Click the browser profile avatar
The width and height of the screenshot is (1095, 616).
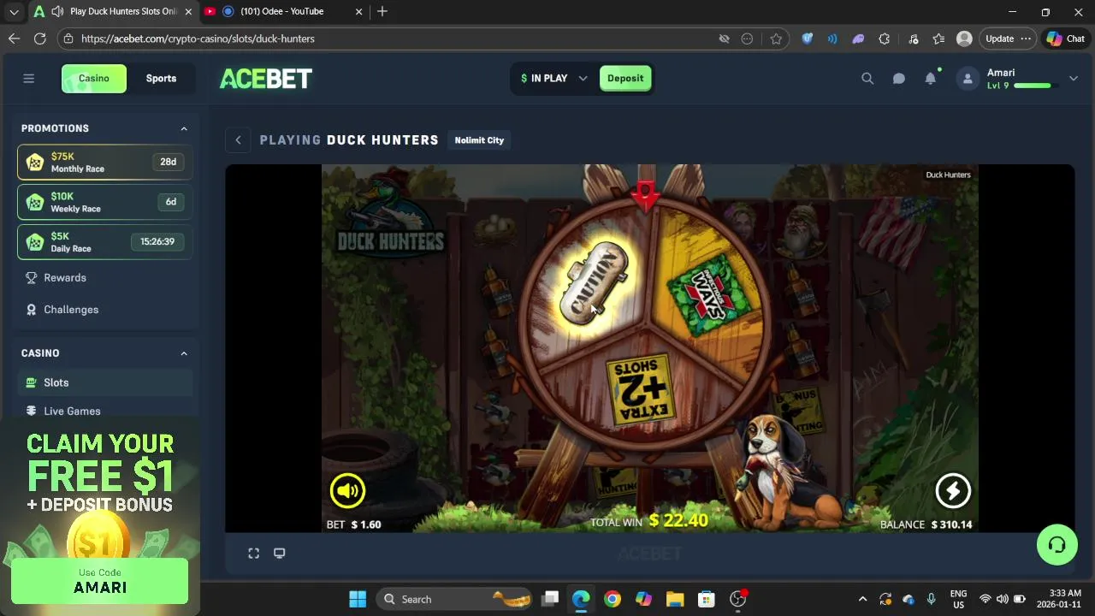[964, 38]
